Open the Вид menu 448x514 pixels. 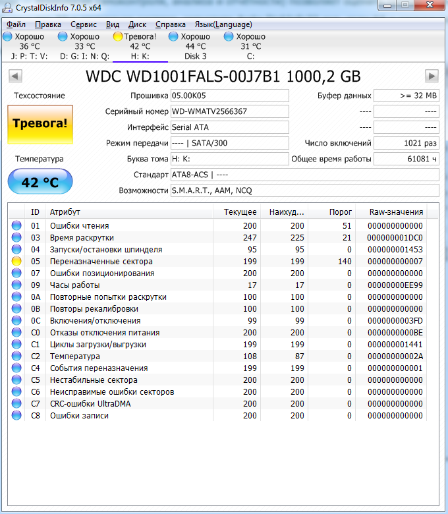[113, 24]
